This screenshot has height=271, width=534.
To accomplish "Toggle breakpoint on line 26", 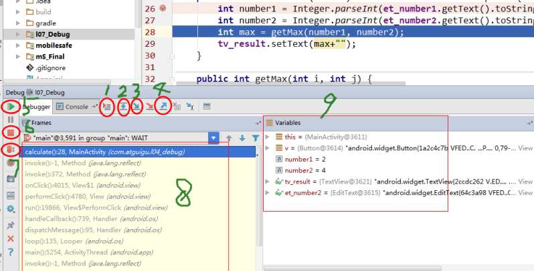I will tap(163, 8).
